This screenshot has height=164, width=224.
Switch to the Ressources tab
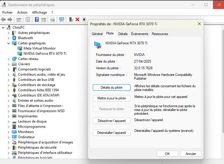(x=160, y=34)
